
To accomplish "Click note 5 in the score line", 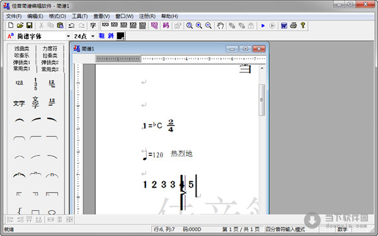I will [191, 184].
